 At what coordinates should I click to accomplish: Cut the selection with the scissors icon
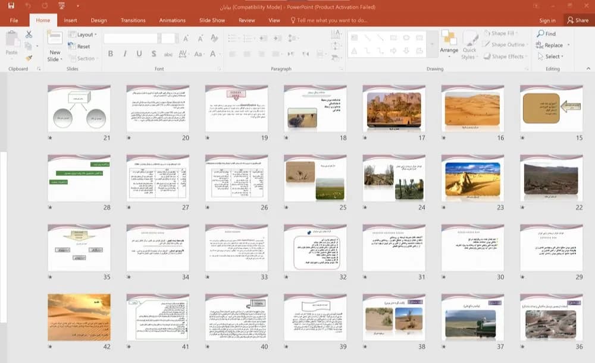(x=29, y=34)
